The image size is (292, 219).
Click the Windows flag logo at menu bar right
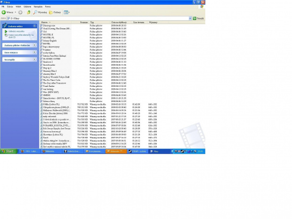click(202, 7)
